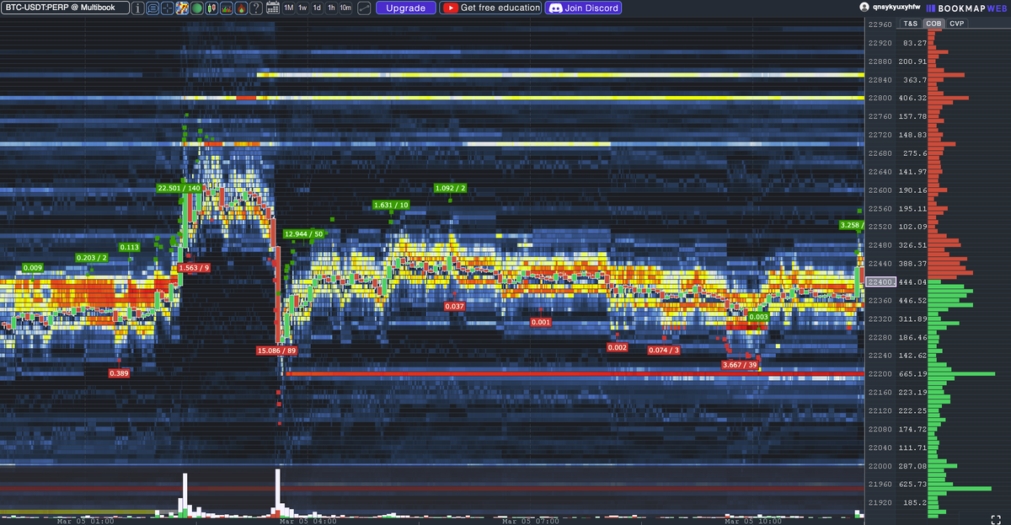Open the calendar date picker icon
The width and height of the screenshot is (1011, 525).
273,8
